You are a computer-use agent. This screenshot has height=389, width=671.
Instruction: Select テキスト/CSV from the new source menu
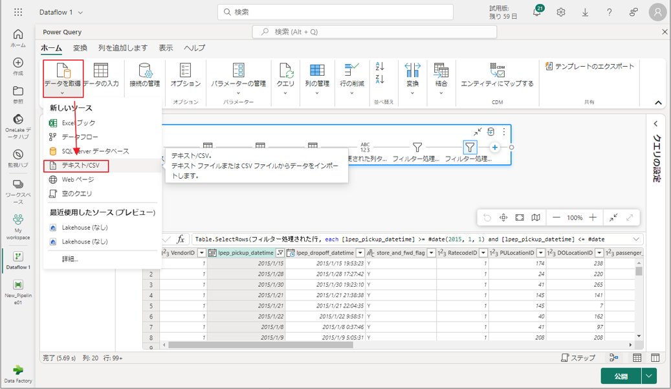(81, 166)
